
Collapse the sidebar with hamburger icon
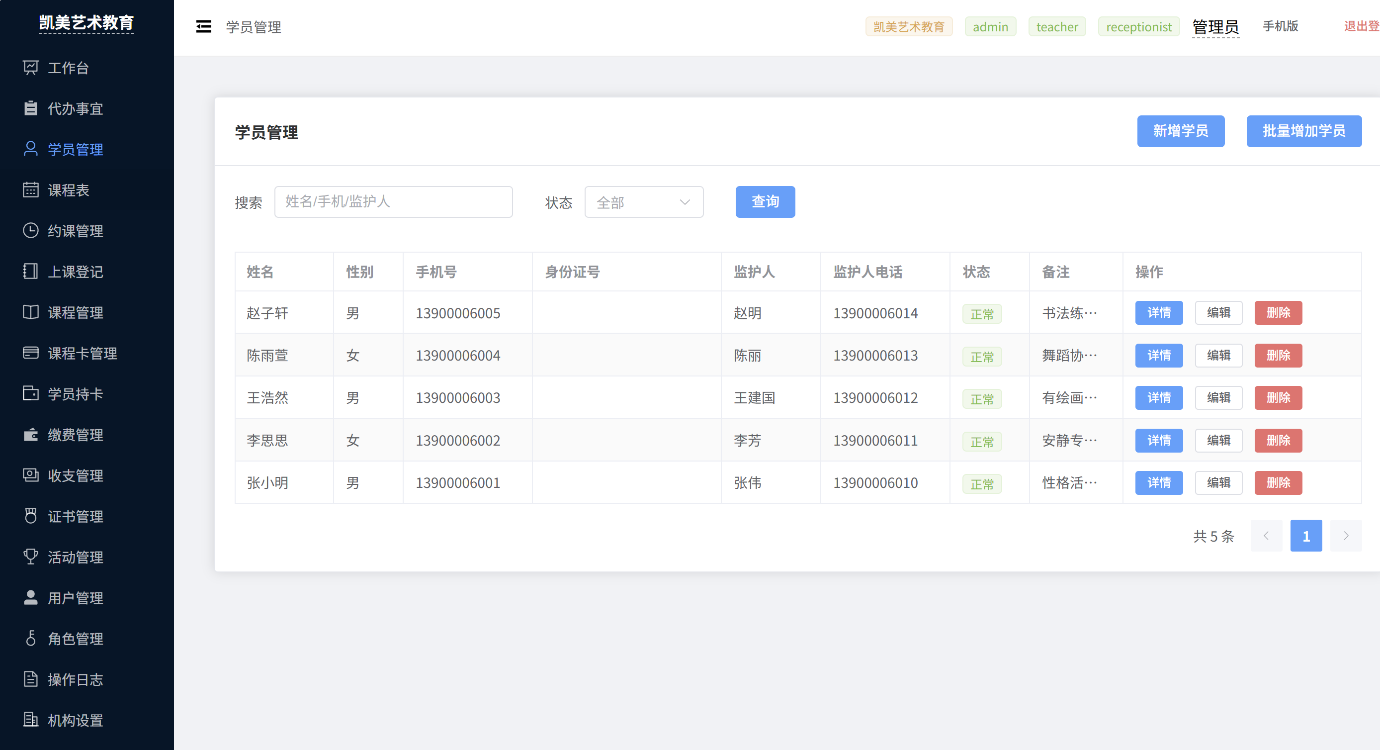coord(204,26)
